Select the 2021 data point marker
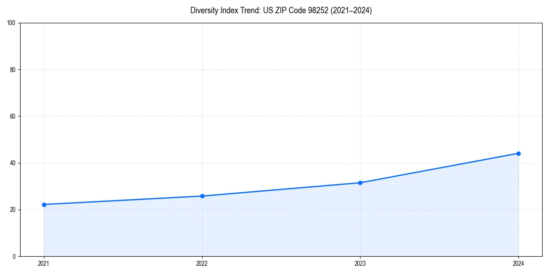 [43, 205]
